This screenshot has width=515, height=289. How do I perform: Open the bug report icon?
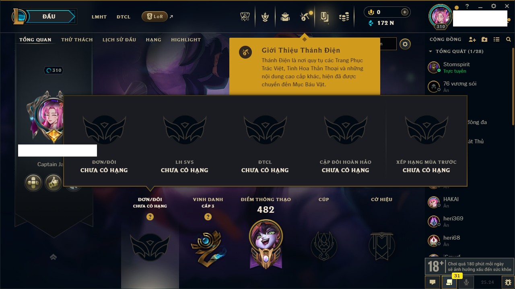508,282
